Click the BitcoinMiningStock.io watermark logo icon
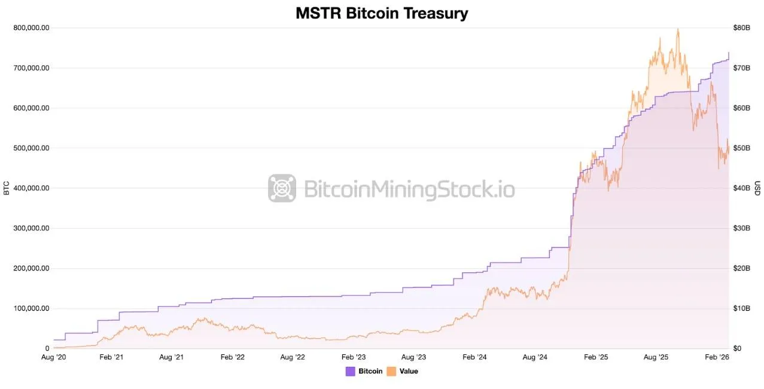The width and height of the screenshot is (764, 389). [282, 188]
